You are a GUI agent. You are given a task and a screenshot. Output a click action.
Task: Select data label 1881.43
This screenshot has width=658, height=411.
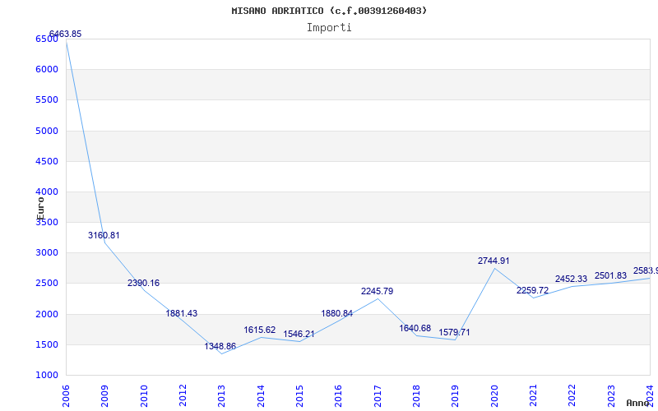pos(181,313)
